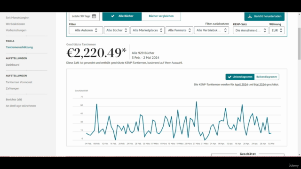This screenshot has width=301, height=169.
Task: Switch to Bücher vergleichen
Action: (x=161, y=16)
